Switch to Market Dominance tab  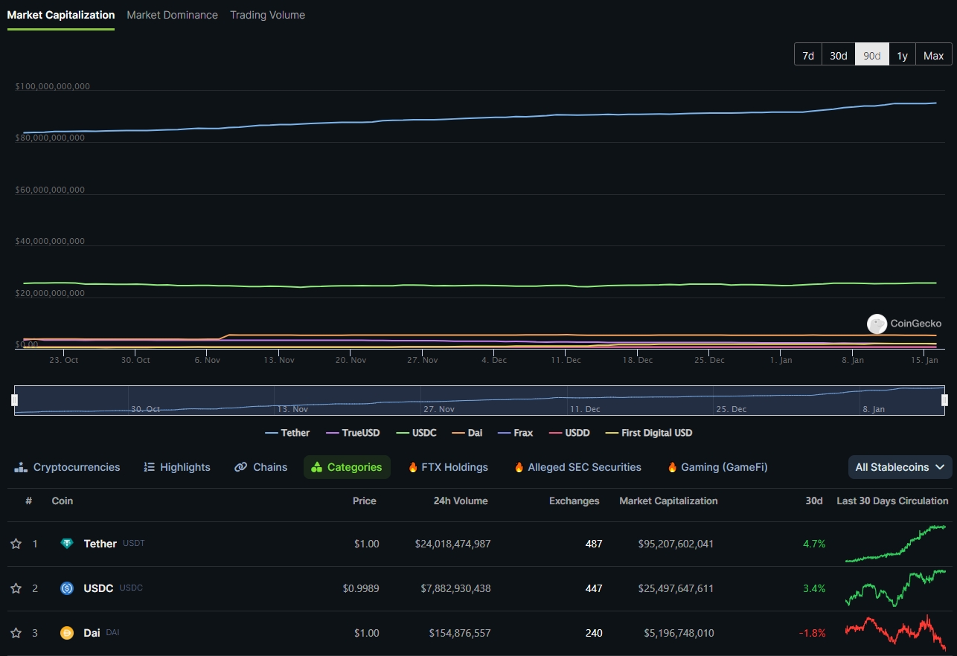[x=172, y=15]
